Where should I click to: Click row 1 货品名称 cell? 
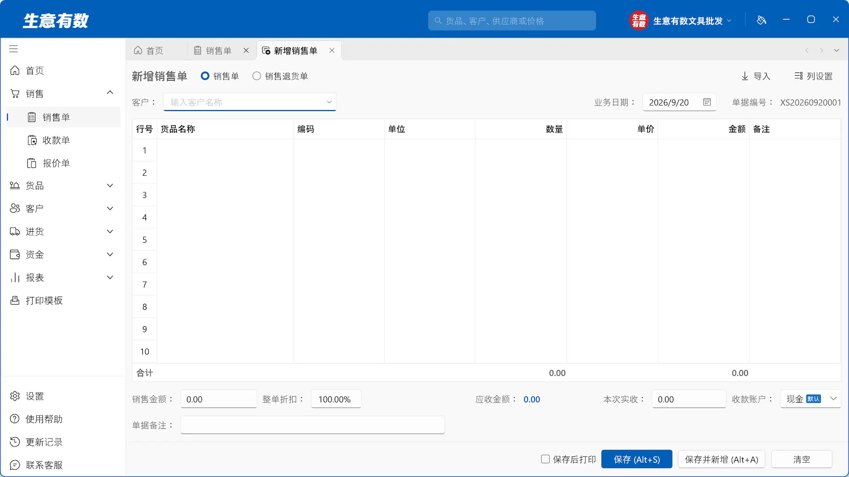pyautogui.click(x=226, y=150)
